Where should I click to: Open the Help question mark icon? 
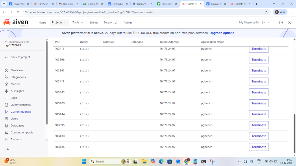coord(281,22)
